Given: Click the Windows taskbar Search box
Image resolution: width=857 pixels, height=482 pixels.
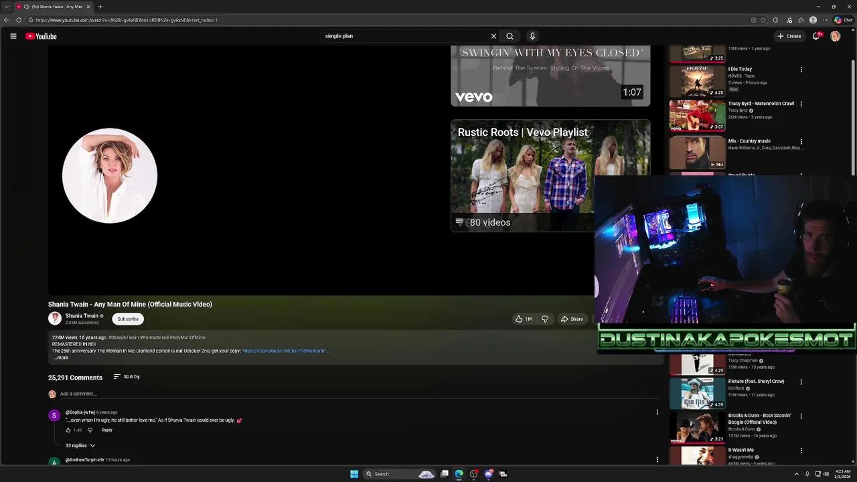Looking at the screenshot, I should tap(400, 474).
